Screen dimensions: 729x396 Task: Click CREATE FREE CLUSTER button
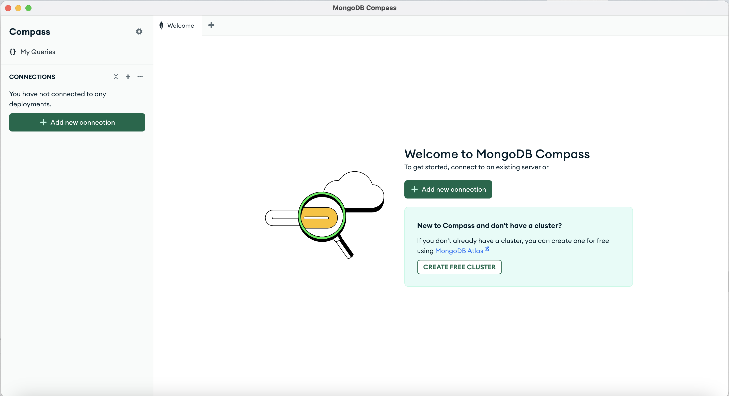(459, 267)
